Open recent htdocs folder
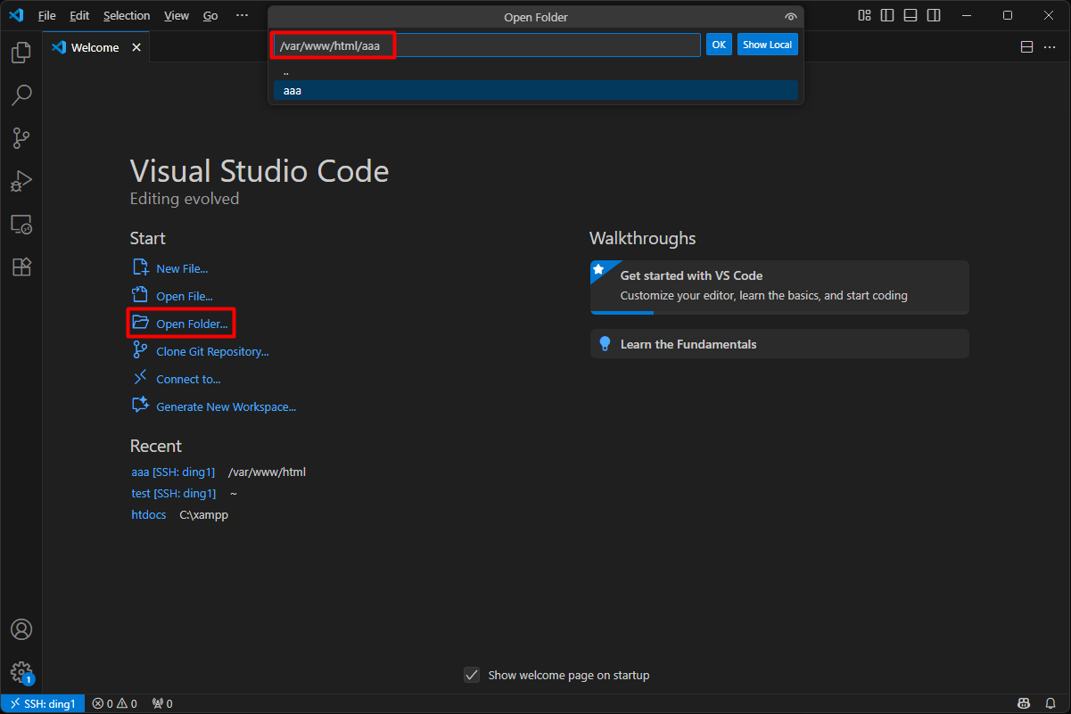1071x714 pixels. click(148, 514)
